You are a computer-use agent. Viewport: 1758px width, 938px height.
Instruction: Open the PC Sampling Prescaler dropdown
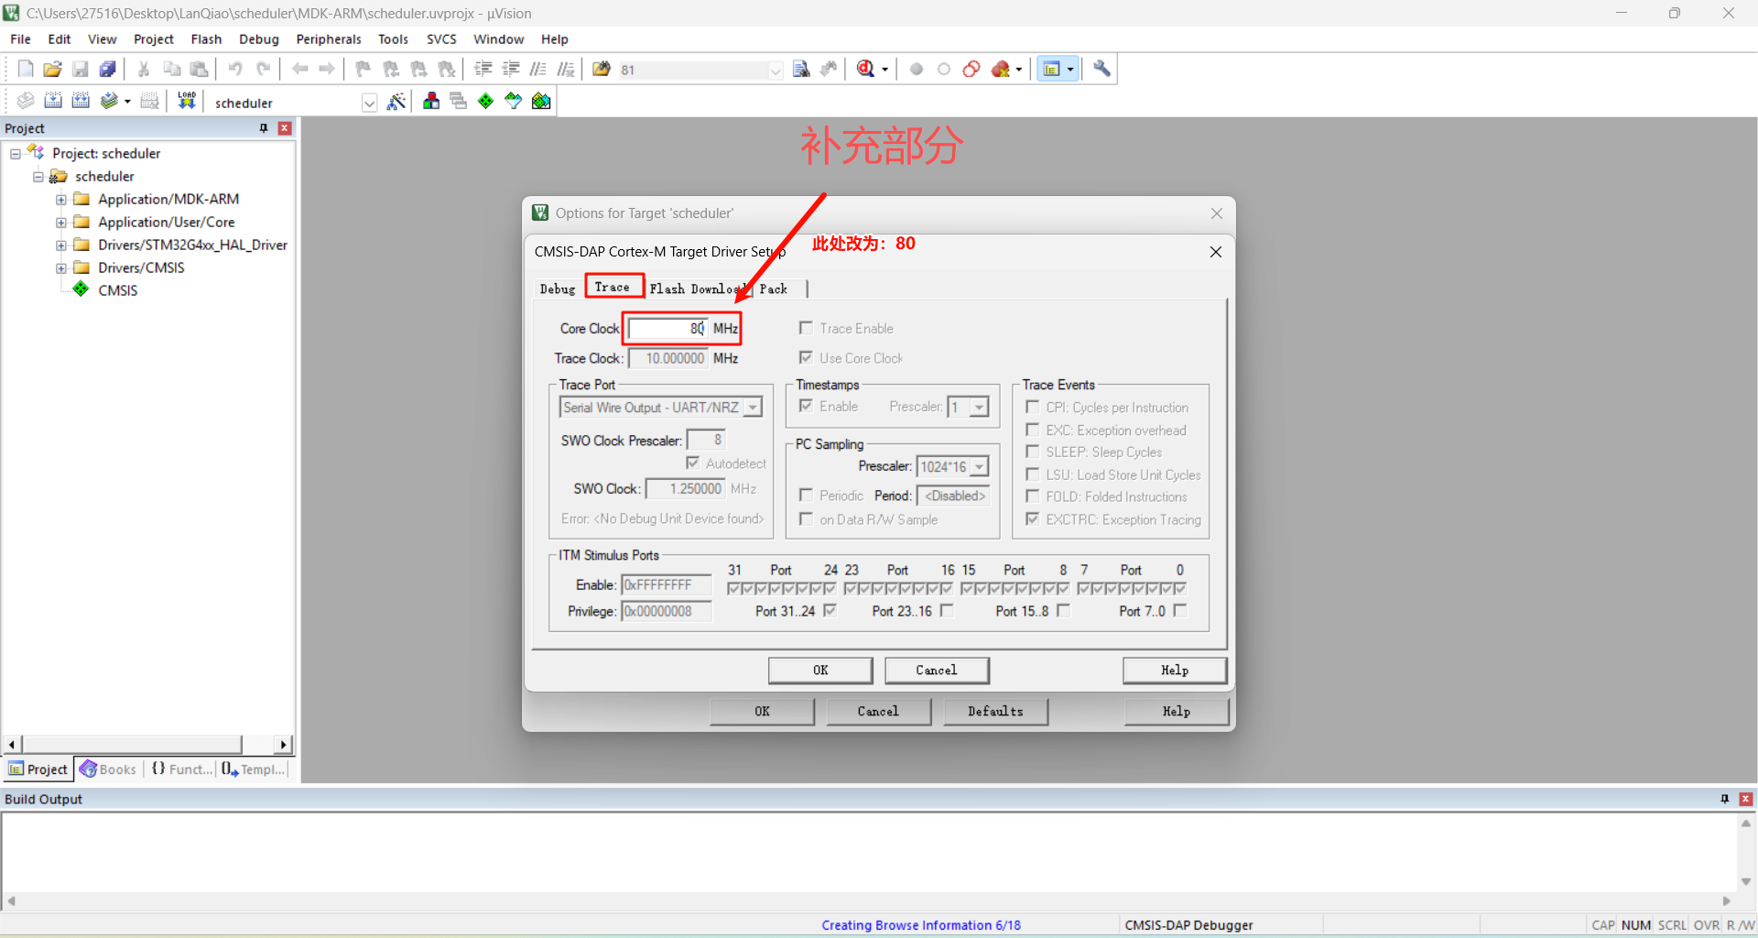pos(979,467)
